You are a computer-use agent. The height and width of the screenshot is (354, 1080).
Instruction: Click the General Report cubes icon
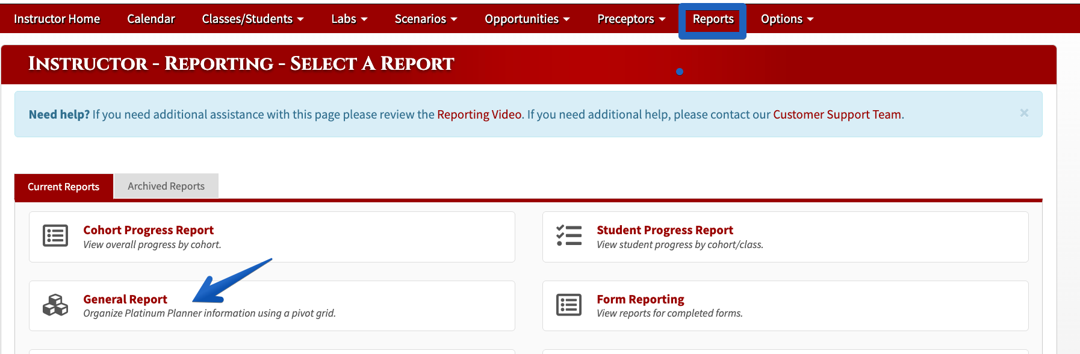coord(55,305)
